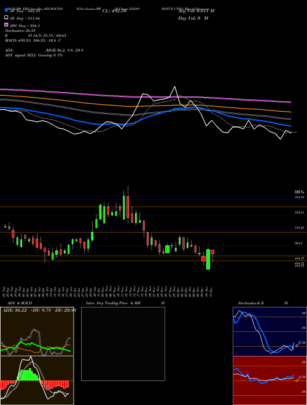Click the magenta 200 Day legend swatch
The width and height of the screenshot is (307, 405).
[6, 25]
